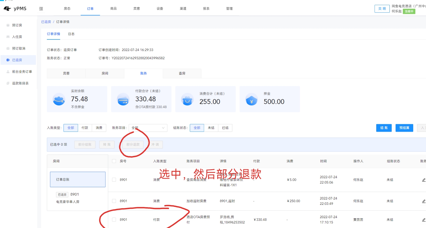This screenshot has width=426, height=228.
Task: Check the 加收超时房费 row checkbox
Action: (x=114, y=201)
